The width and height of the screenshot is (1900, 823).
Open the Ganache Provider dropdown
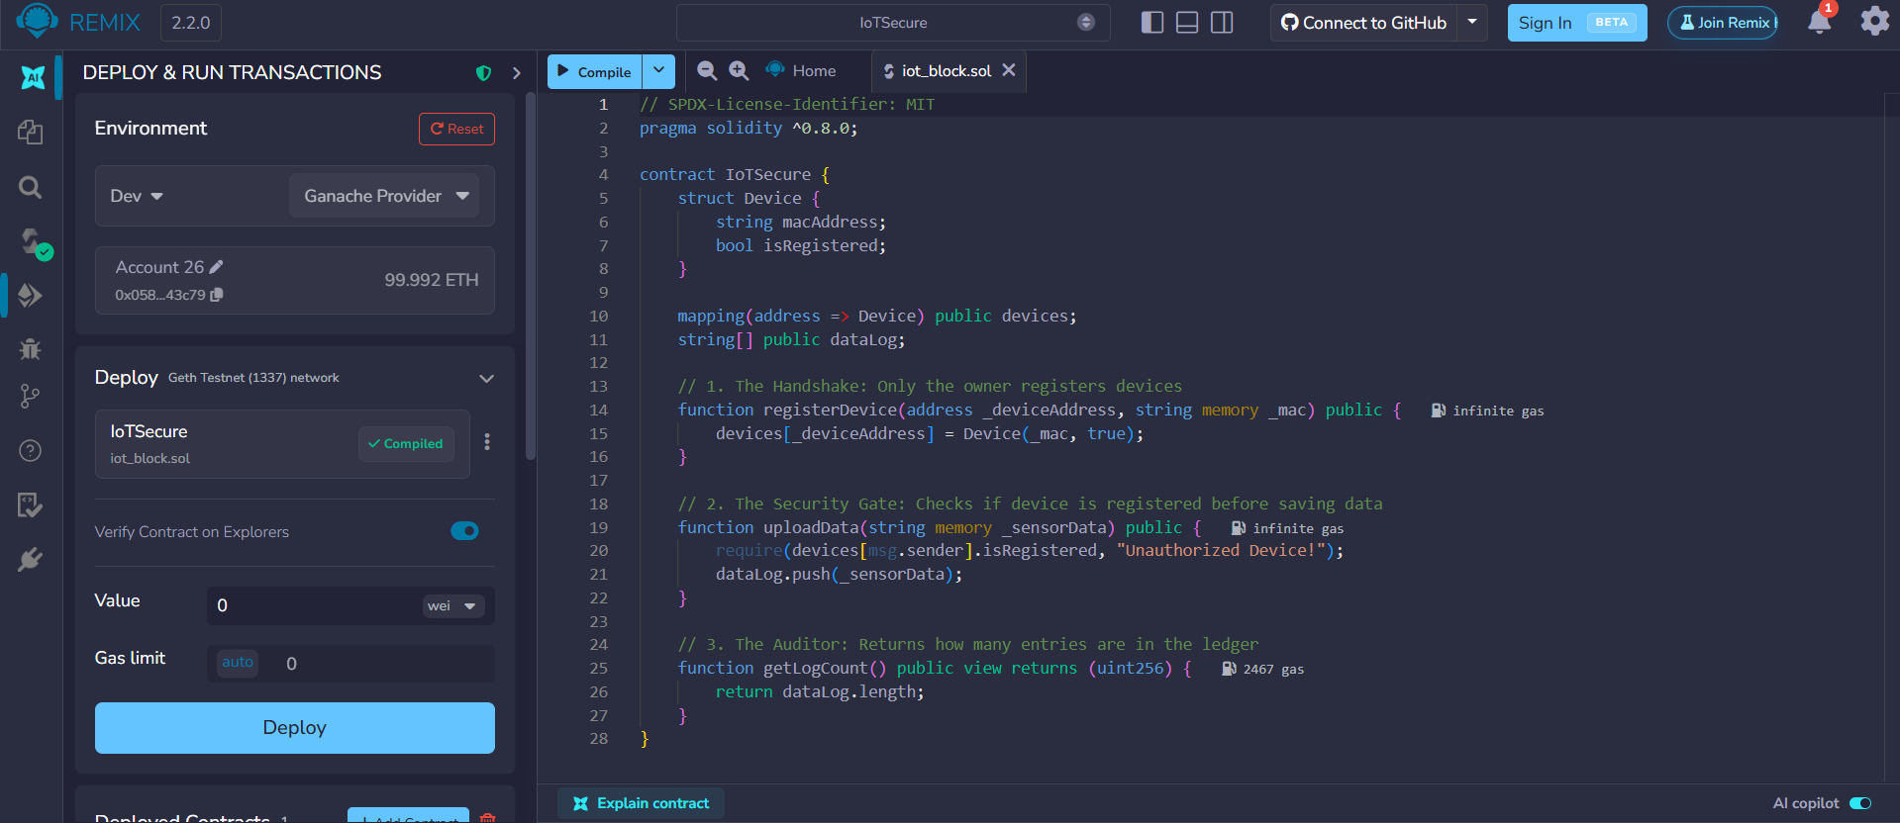(385, 196)
